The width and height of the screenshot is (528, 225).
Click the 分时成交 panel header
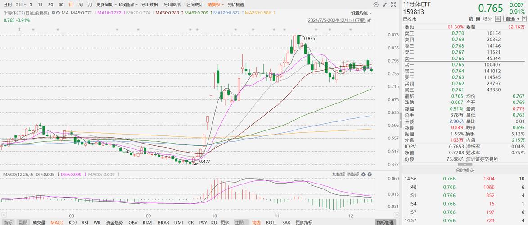coord(465,171)
